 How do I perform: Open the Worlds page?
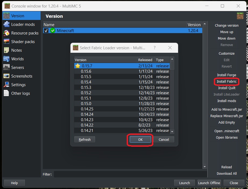[x=21, y=59]
